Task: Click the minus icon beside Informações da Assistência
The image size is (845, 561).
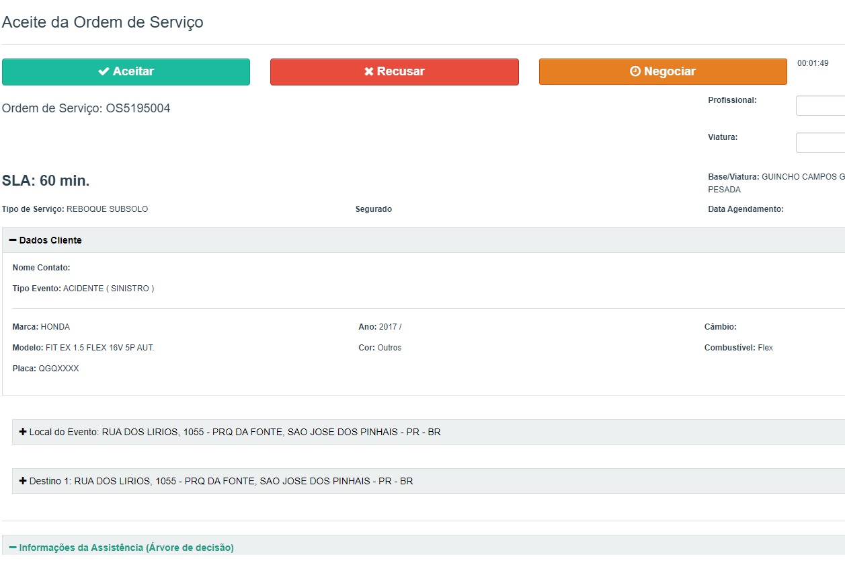Action: pyautogui.click(x=13, y=548)
